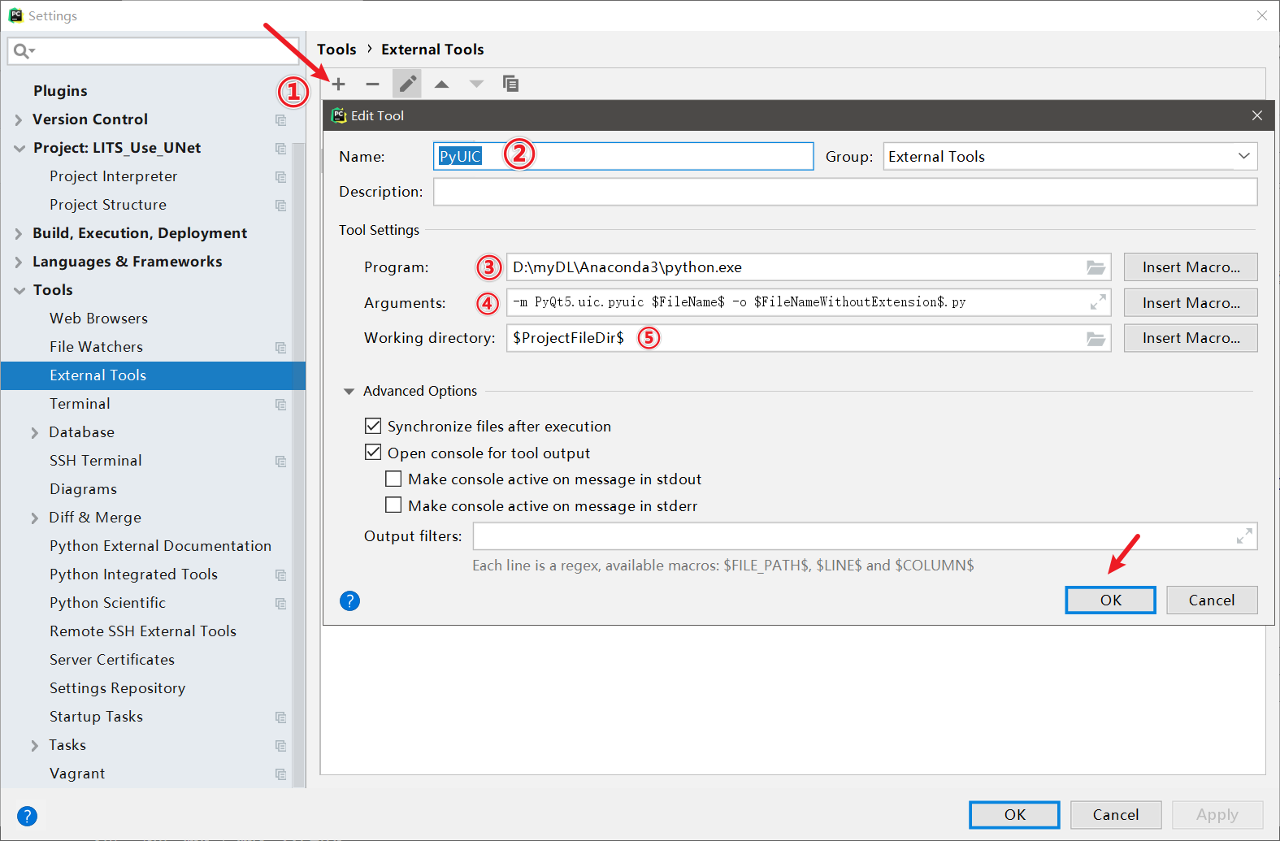
Task: Click the Description input field
Action: [845, 192]
